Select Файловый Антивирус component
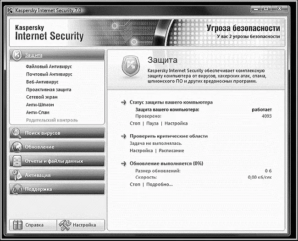Screen dimensions: 298x241 pos(49,66)
